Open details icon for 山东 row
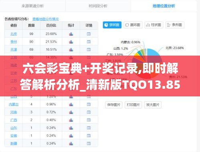This screenshot has height=152, width=200. pos(89,128)
